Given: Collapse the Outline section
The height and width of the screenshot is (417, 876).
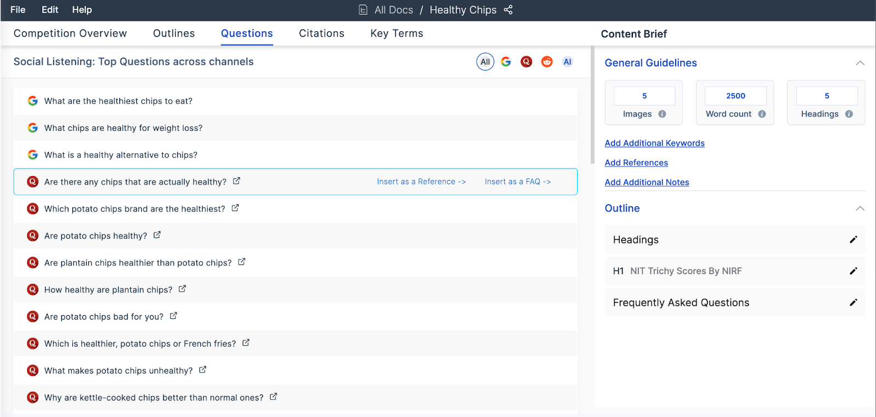Looking at the screenshot, I should click(860, 208).
